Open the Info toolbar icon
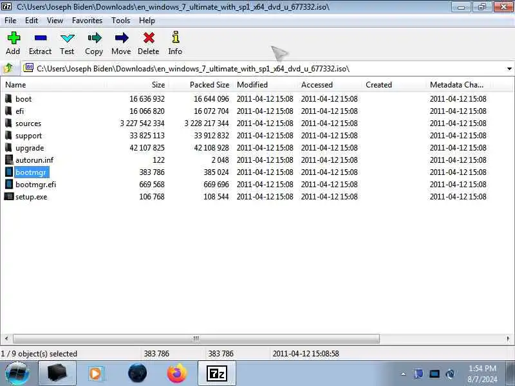 (176, 37)
